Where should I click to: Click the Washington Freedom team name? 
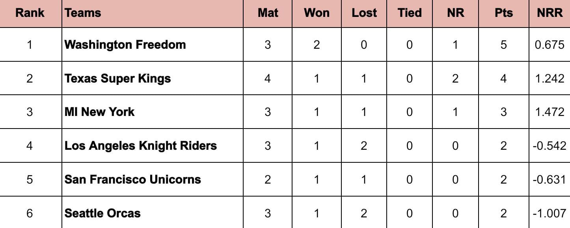coord(125,44)
